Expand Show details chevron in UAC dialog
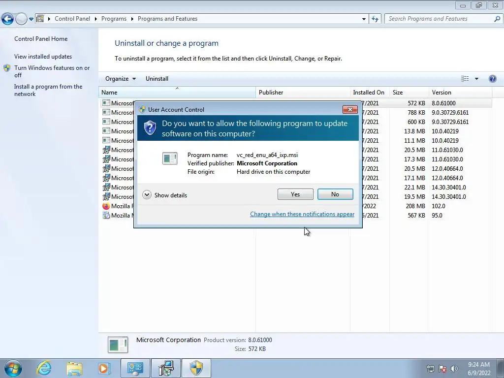This screenshot has width=504, height=378. 147,195
